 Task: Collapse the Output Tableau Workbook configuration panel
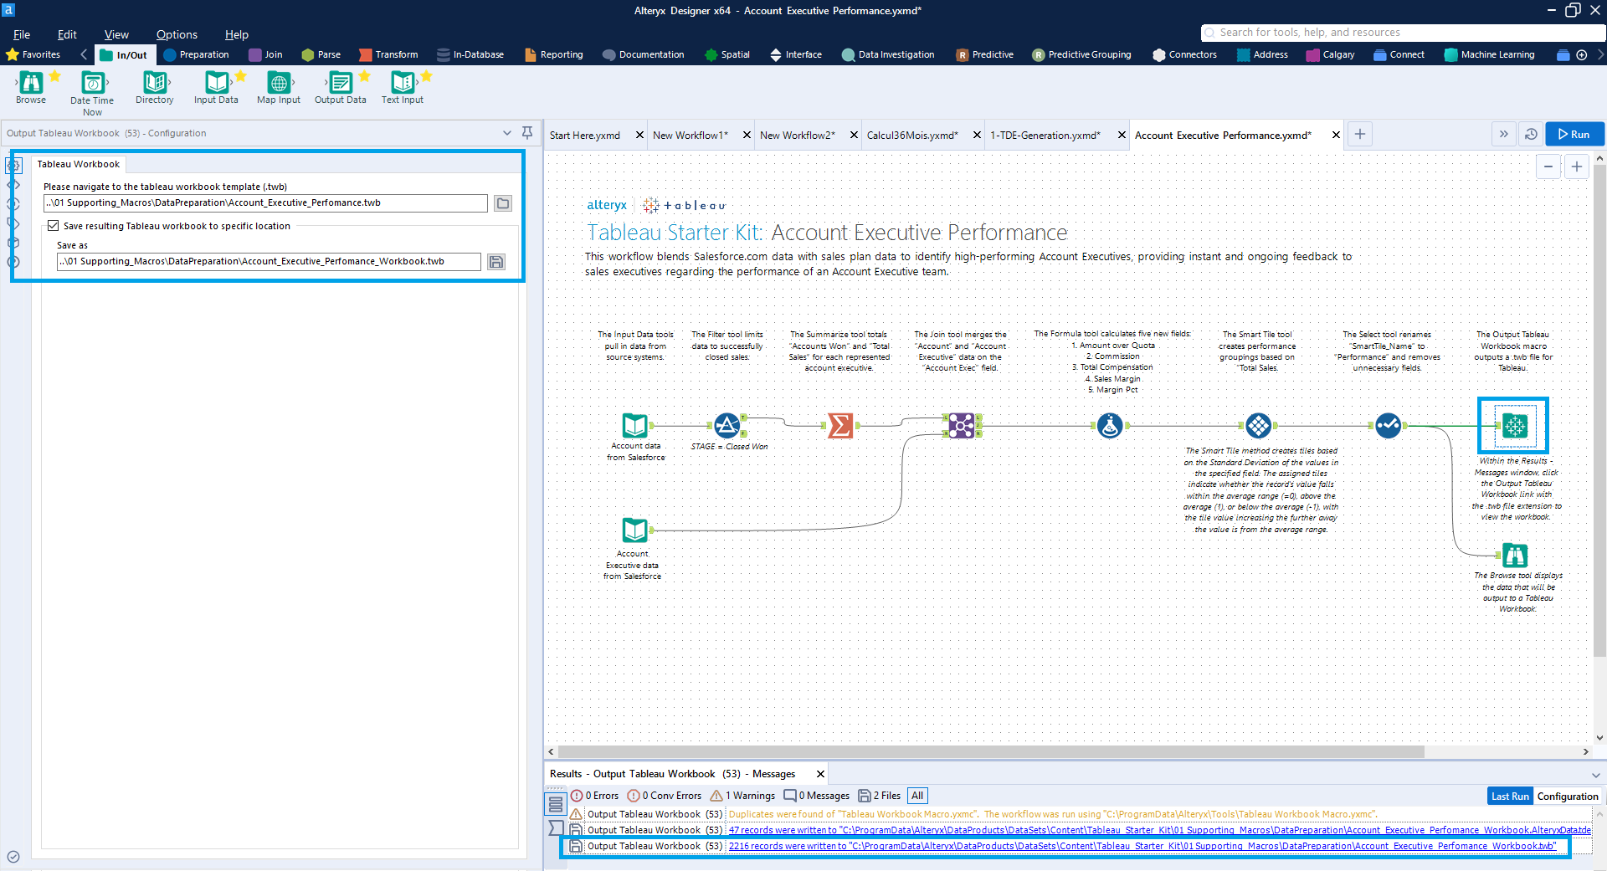506,132
